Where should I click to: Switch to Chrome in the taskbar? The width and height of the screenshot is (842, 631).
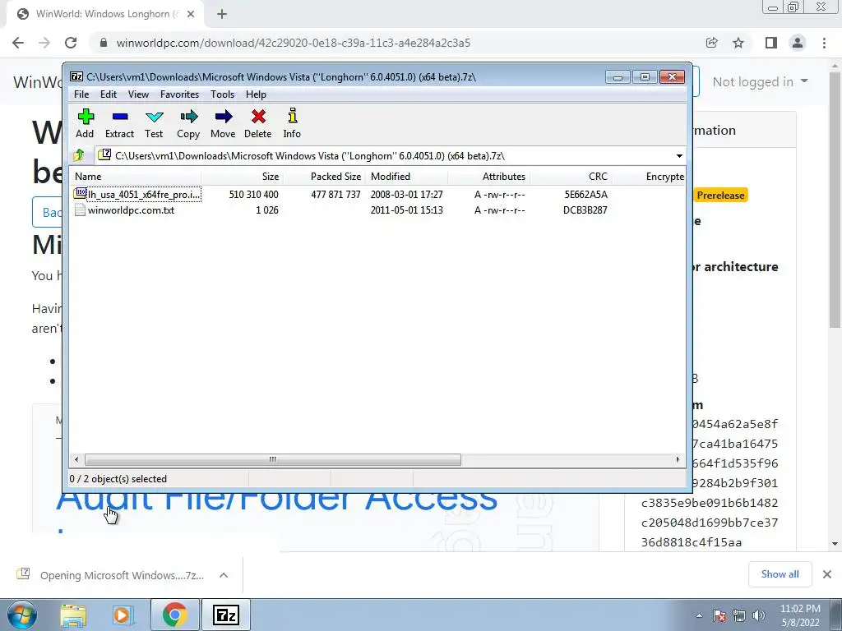pyautogui.click(x=174, y=615)
